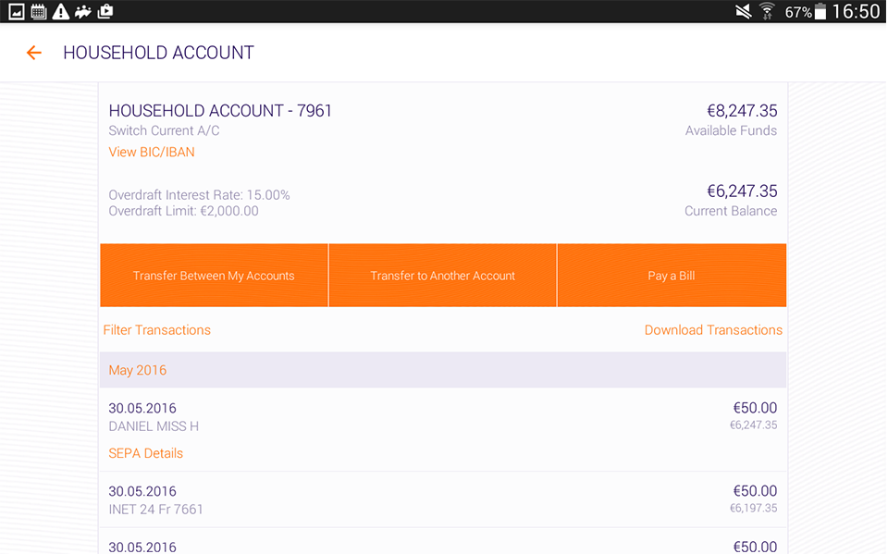The image size is (888, 554).
Task: Tap the HOUSEHOLD ACCOUNT page header title
Action: tap(158, 53)
